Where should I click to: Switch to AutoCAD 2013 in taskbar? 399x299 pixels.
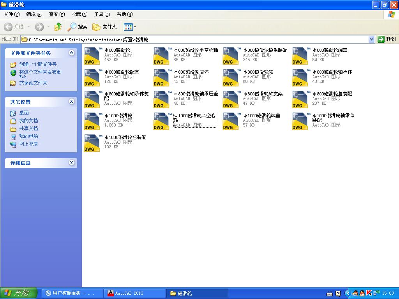point(129,293)
